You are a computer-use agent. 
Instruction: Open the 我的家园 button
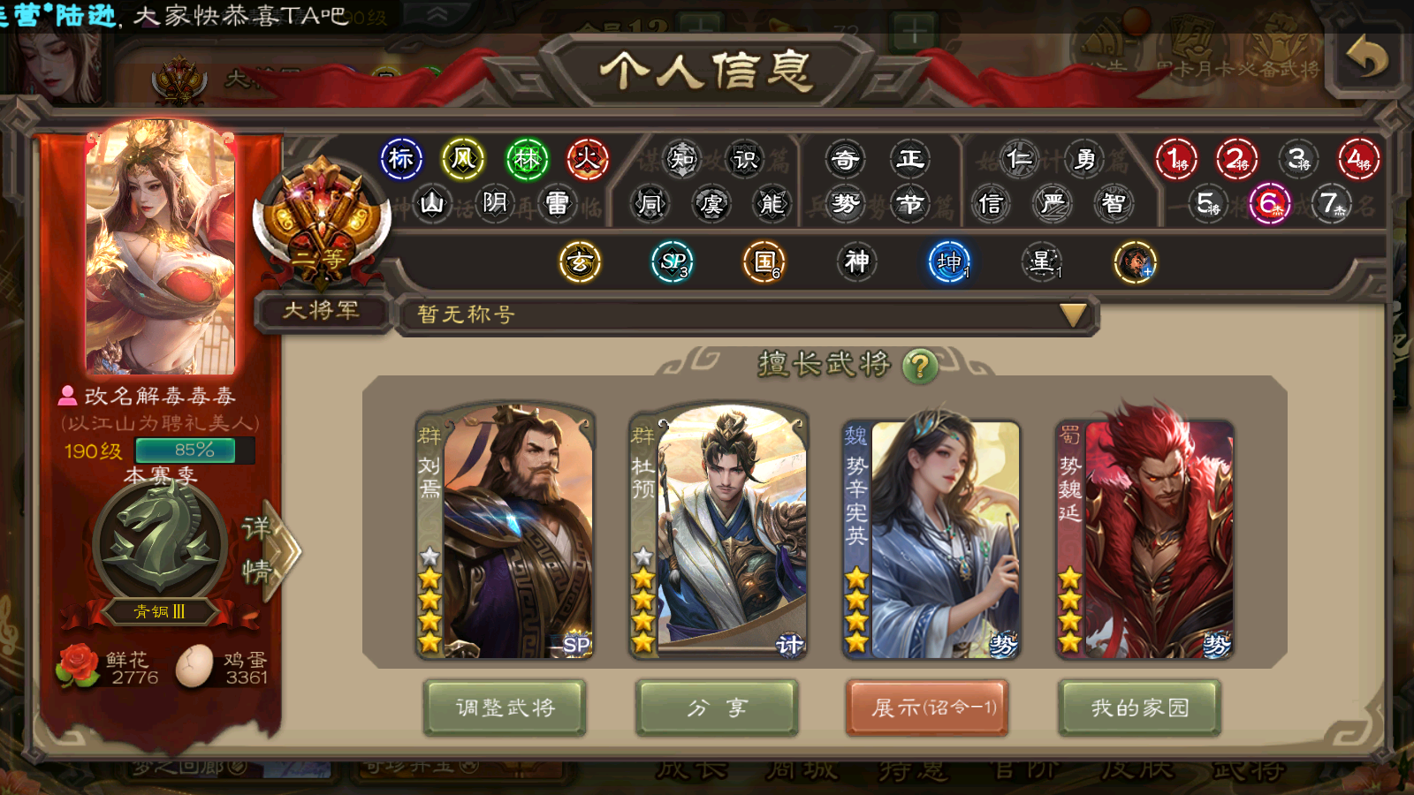click(1140, 708)
